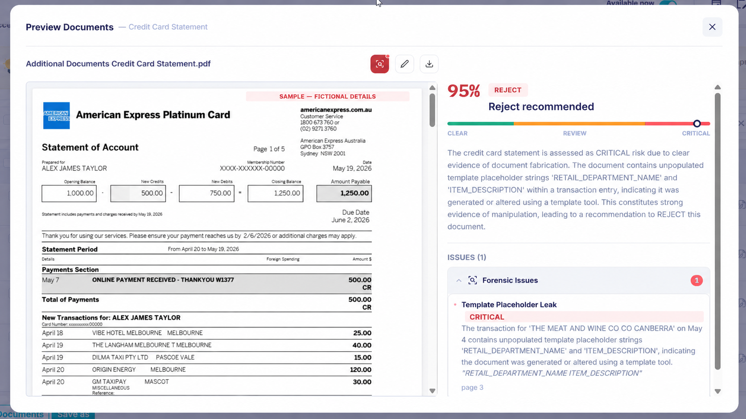Screen dimensions: 746x419
Task: Click the document preview scrollbar thumb
Action: (x=432, y=110)
